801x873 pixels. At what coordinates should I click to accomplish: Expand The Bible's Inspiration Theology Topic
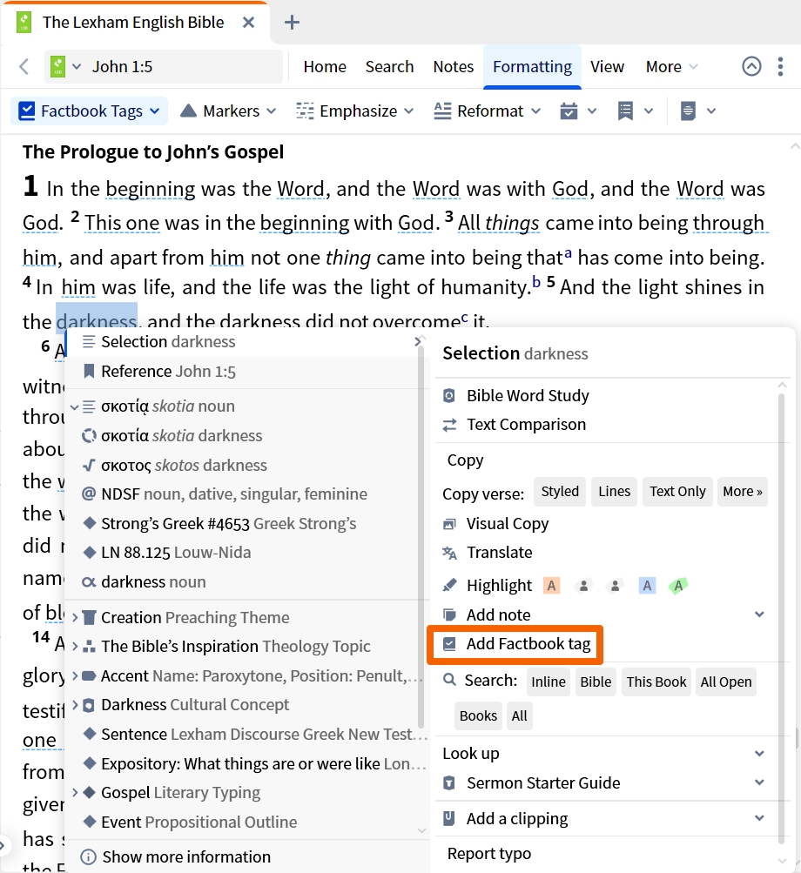point(75,647)
